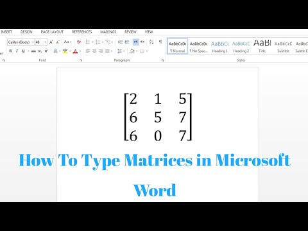Apply the Normal style
The width and height of the screenshot is (308, 231).
[177, 46]
